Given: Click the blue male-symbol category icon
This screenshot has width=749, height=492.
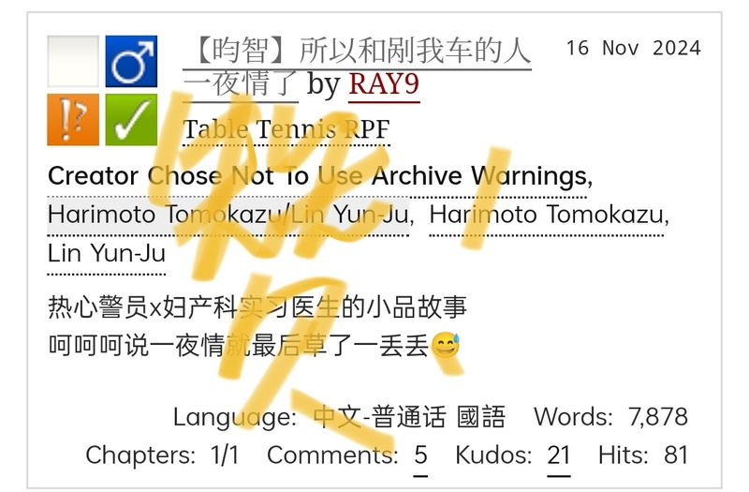Looking at the screenshot, I should tap(131, 61).
